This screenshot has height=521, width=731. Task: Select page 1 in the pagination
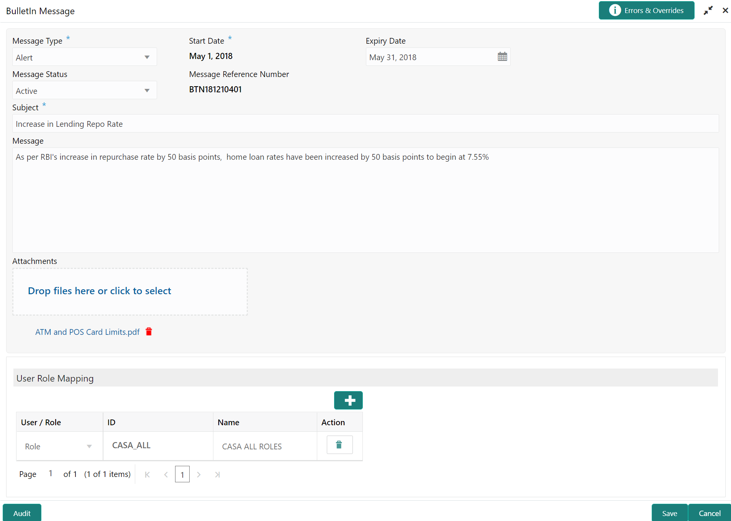point(182,474)
